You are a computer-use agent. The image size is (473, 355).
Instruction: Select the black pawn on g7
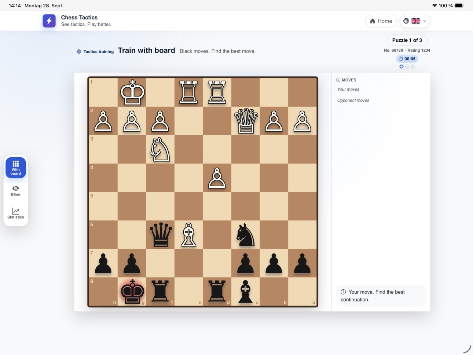point(132,263)
